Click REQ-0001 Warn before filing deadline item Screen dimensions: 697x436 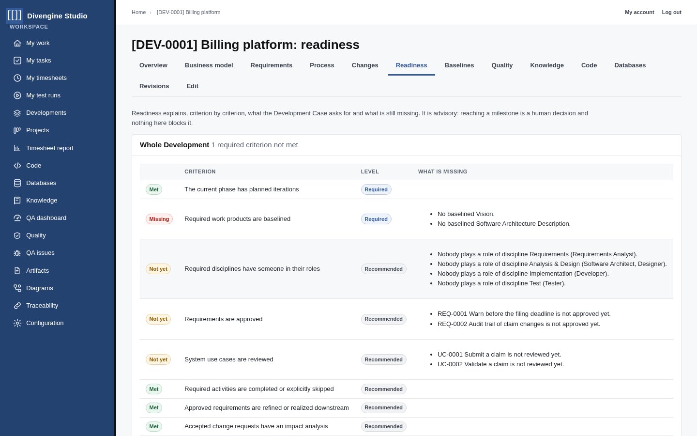tap(524, 314)
